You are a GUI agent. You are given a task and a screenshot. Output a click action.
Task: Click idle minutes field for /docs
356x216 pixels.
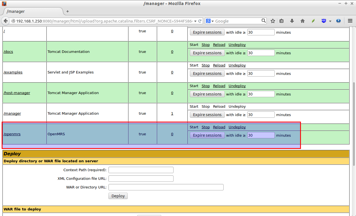click(261, 53)
